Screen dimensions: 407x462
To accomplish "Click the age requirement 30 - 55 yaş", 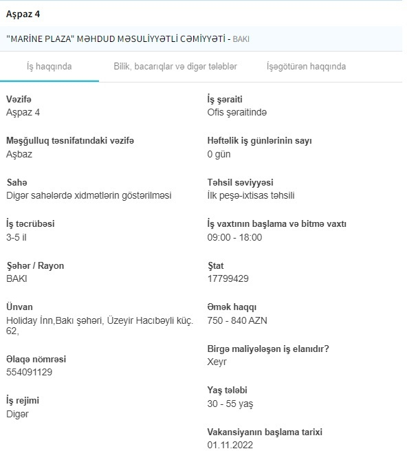I will (230, 404).
